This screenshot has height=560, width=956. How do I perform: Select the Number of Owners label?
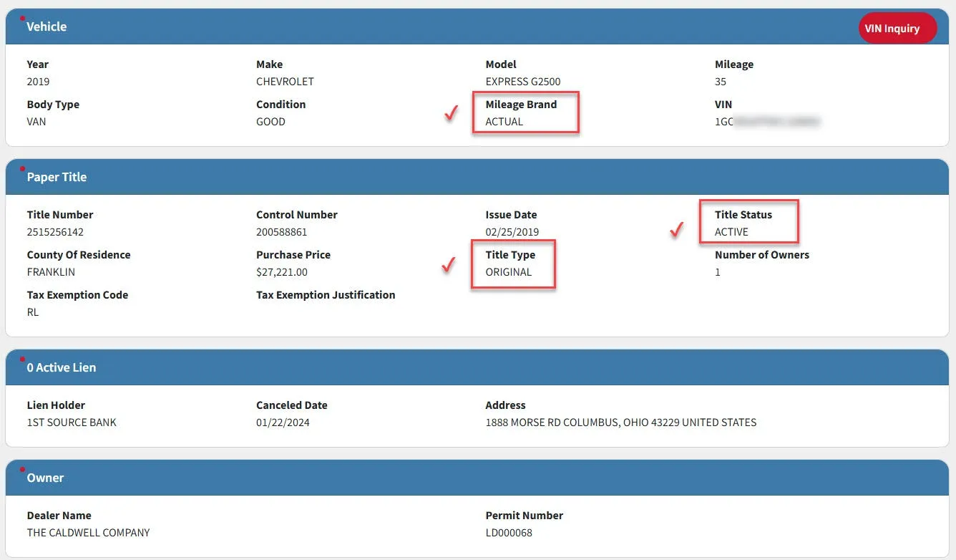762,255
